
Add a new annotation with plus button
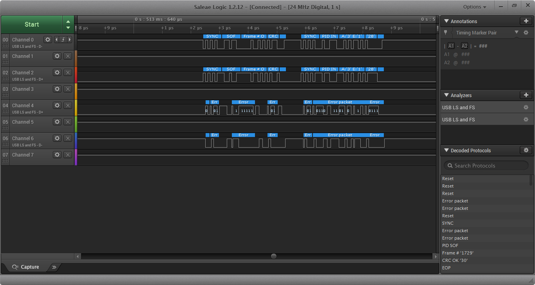(x=526, y=21)
